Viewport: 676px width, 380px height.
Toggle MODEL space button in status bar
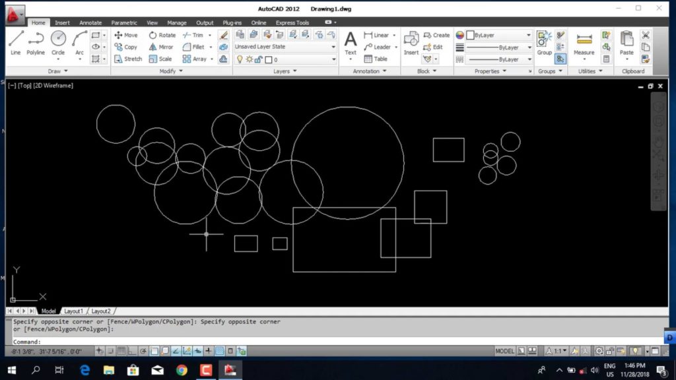point(504,351)
